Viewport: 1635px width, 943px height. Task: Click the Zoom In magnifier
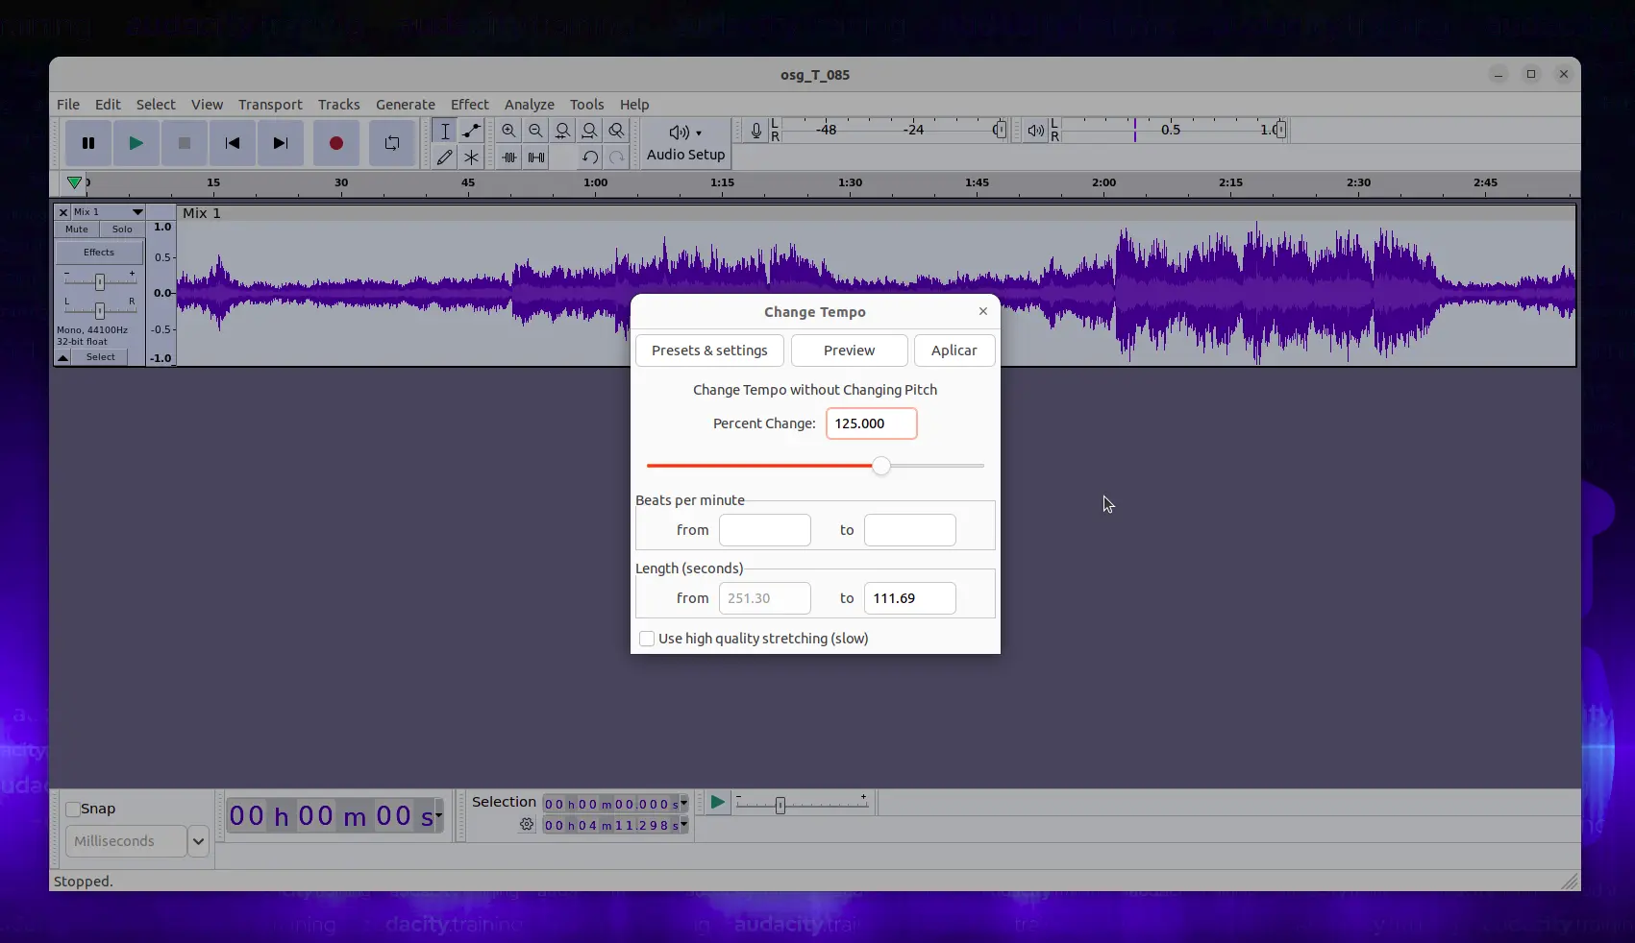pyautogui.click(x=509, y=131)
